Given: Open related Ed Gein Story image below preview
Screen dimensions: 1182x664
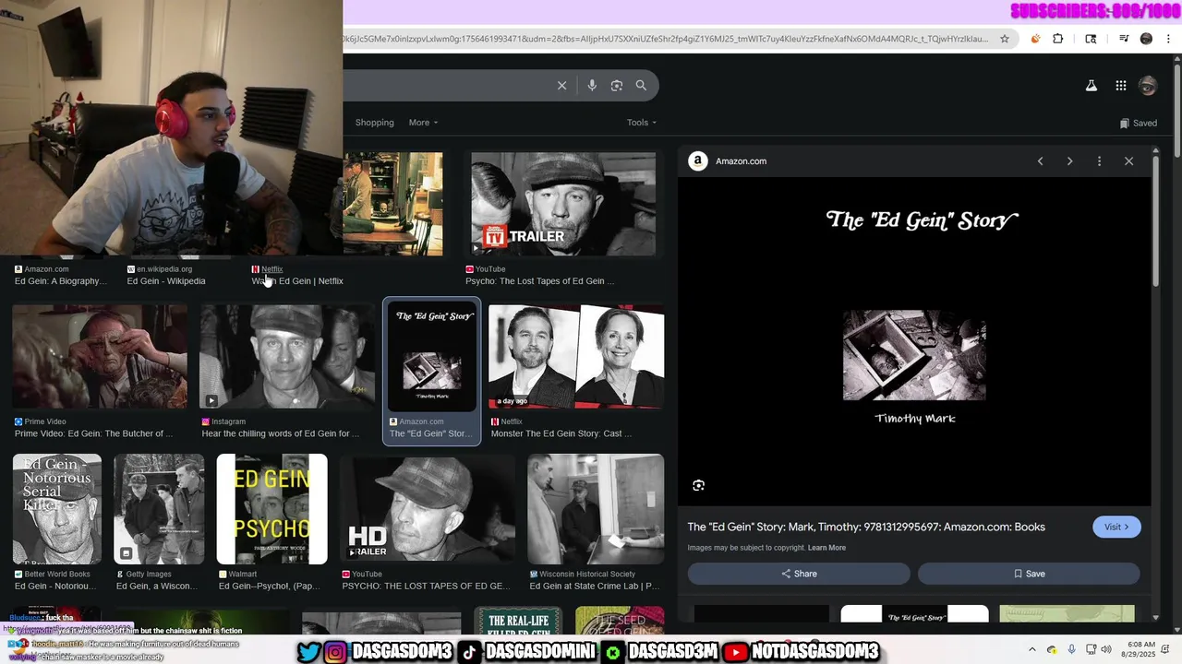Looking at the screenshot, I should pos(914,615).
